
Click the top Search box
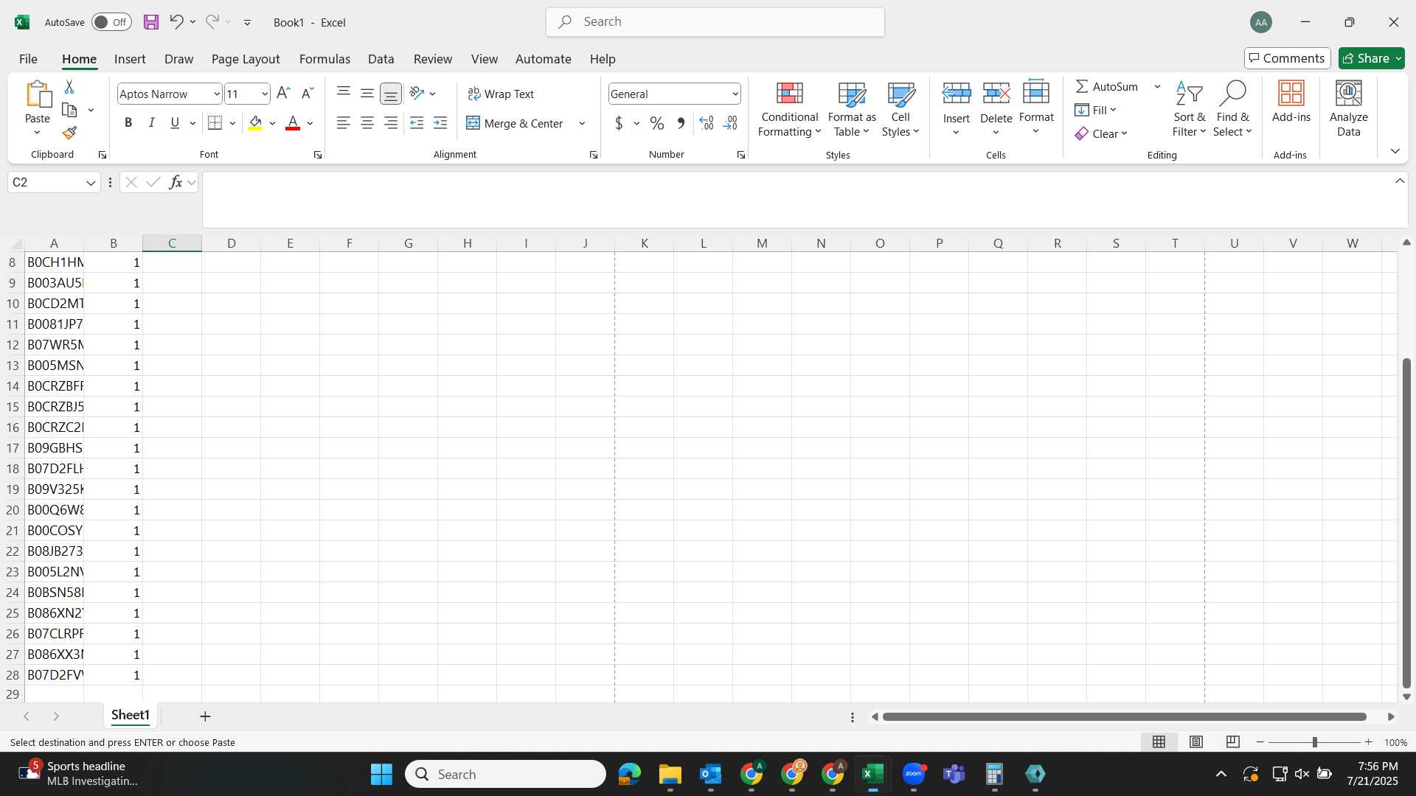pos(715,22)
